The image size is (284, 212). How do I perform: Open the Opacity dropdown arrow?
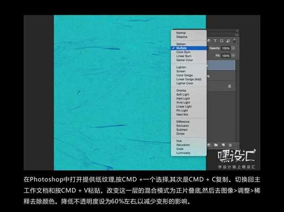233,48
